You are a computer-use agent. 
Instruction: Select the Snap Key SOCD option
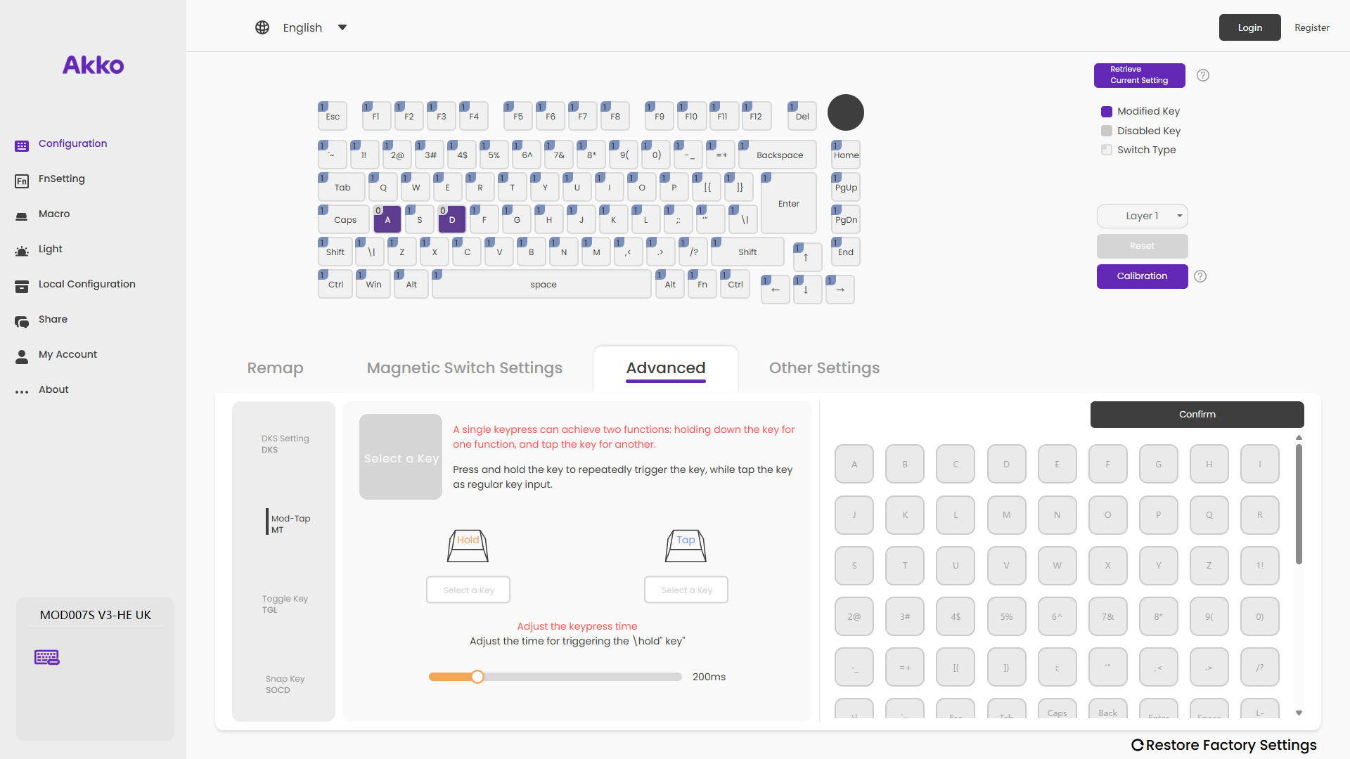285,684
